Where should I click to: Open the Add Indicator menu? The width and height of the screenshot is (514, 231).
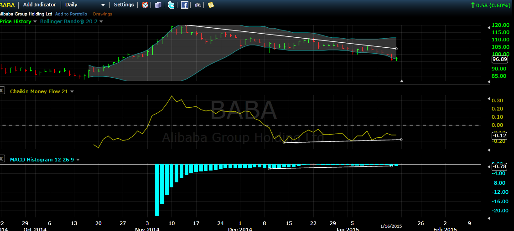[x=40, y=5]
